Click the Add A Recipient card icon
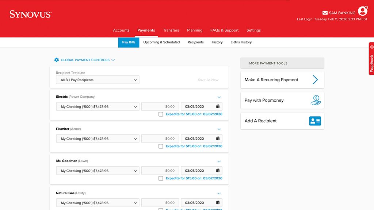 [315, 121]
